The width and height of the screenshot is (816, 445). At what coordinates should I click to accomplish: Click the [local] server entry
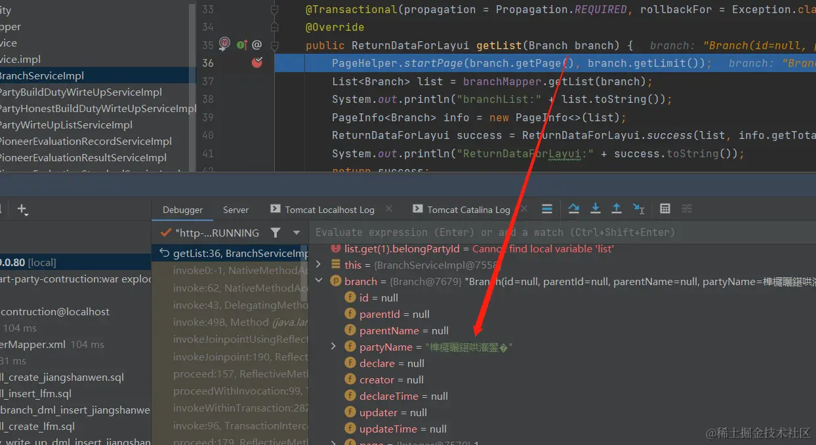point(75,262)
